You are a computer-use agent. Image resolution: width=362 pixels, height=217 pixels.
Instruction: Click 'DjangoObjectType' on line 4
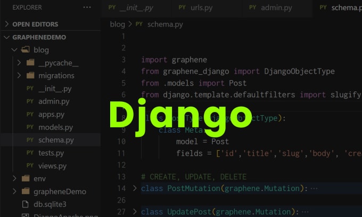click(299, 71)
